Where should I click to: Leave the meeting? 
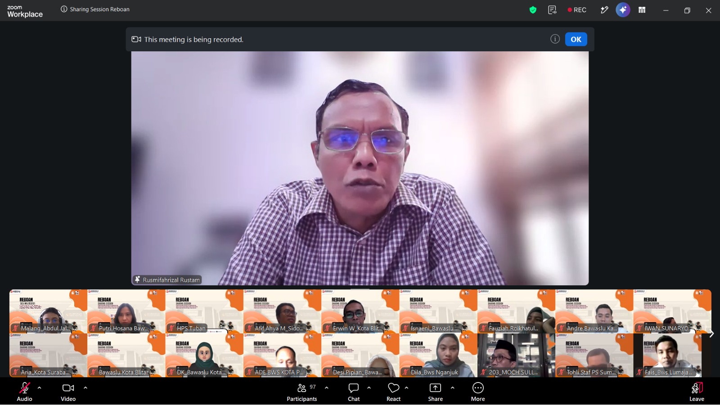tap(697, 392)
